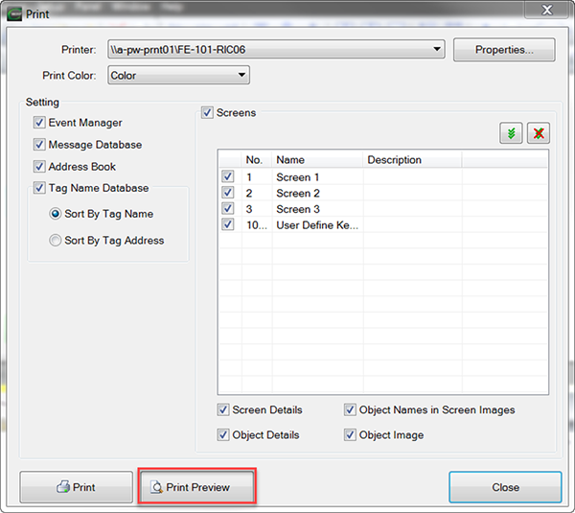Select Sort By Tag Address radio button
This screenshot has height=513, width=575.
coord(56,241)
